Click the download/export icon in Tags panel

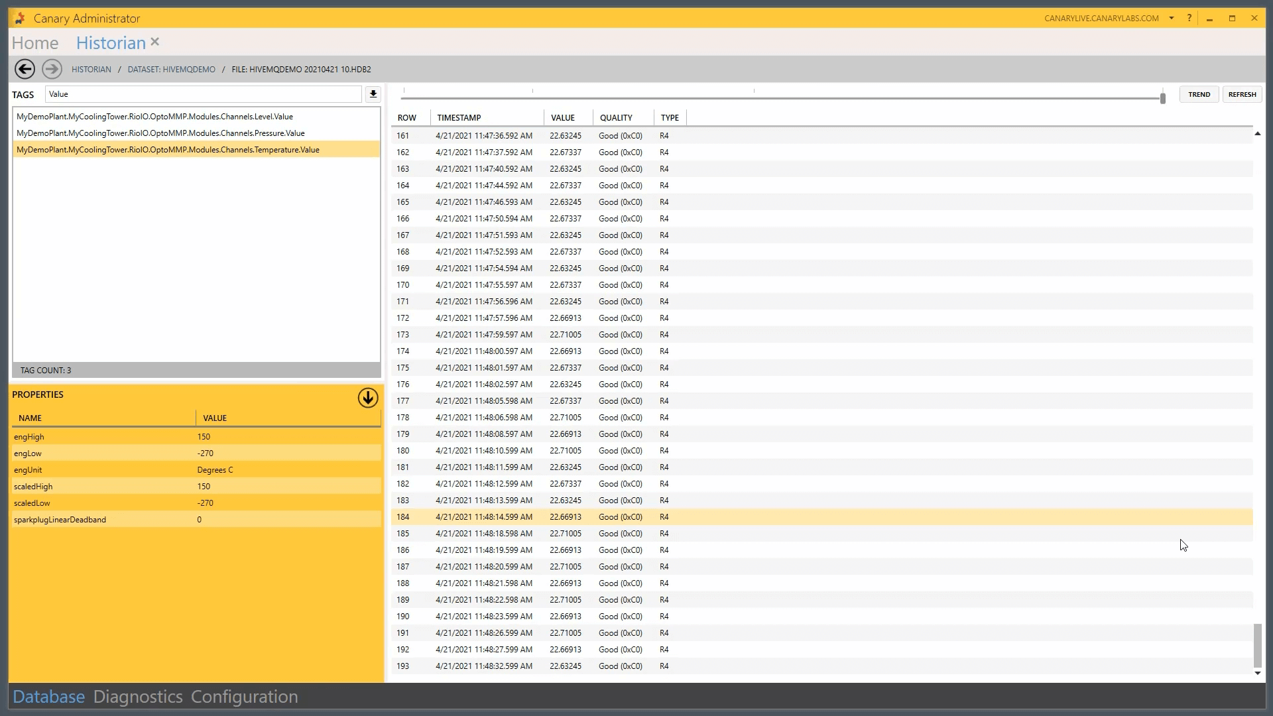[373, 93]
